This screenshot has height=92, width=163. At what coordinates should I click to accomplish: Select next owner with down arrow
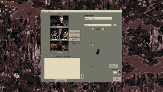click(116, 25)
